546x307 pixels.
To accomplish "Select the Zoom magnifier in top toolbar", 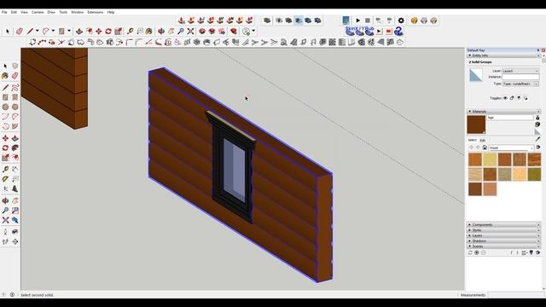I will (x=181, y=32).
